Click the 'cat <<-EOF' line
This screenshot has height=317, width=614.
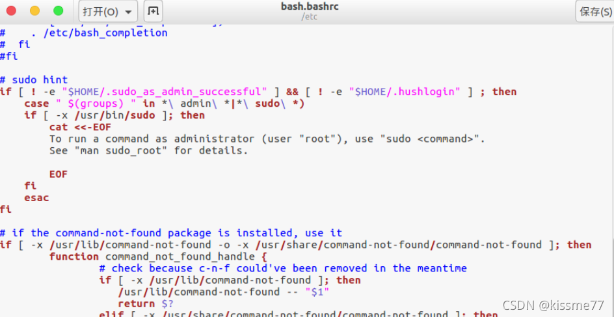[80, 127]
